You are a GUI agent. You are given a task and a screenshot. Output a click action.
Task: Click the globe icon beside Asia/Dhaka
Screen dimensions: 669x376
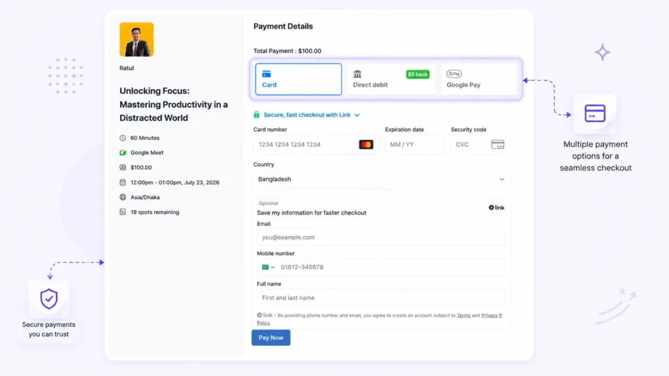click(x=123, y=197)
